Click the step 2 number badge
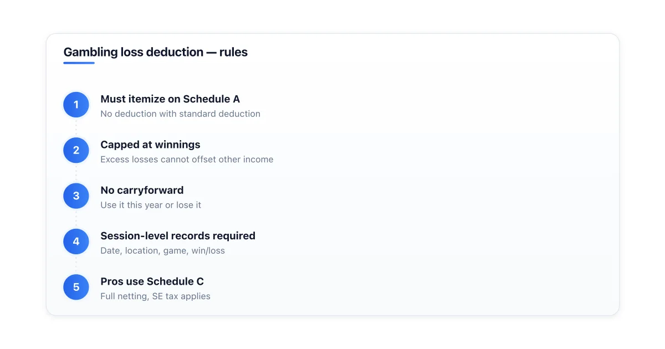Image resolution: width=665 pixels, height=349 pixels. click(76, 150)
